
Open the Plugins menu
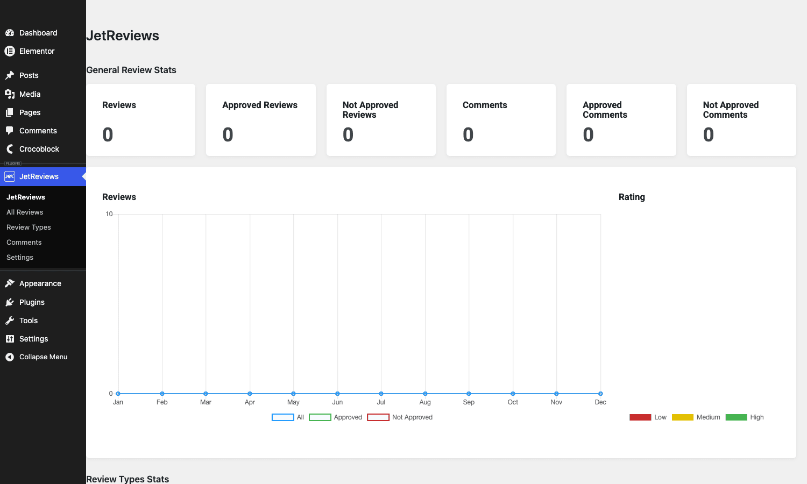(43, 302)
